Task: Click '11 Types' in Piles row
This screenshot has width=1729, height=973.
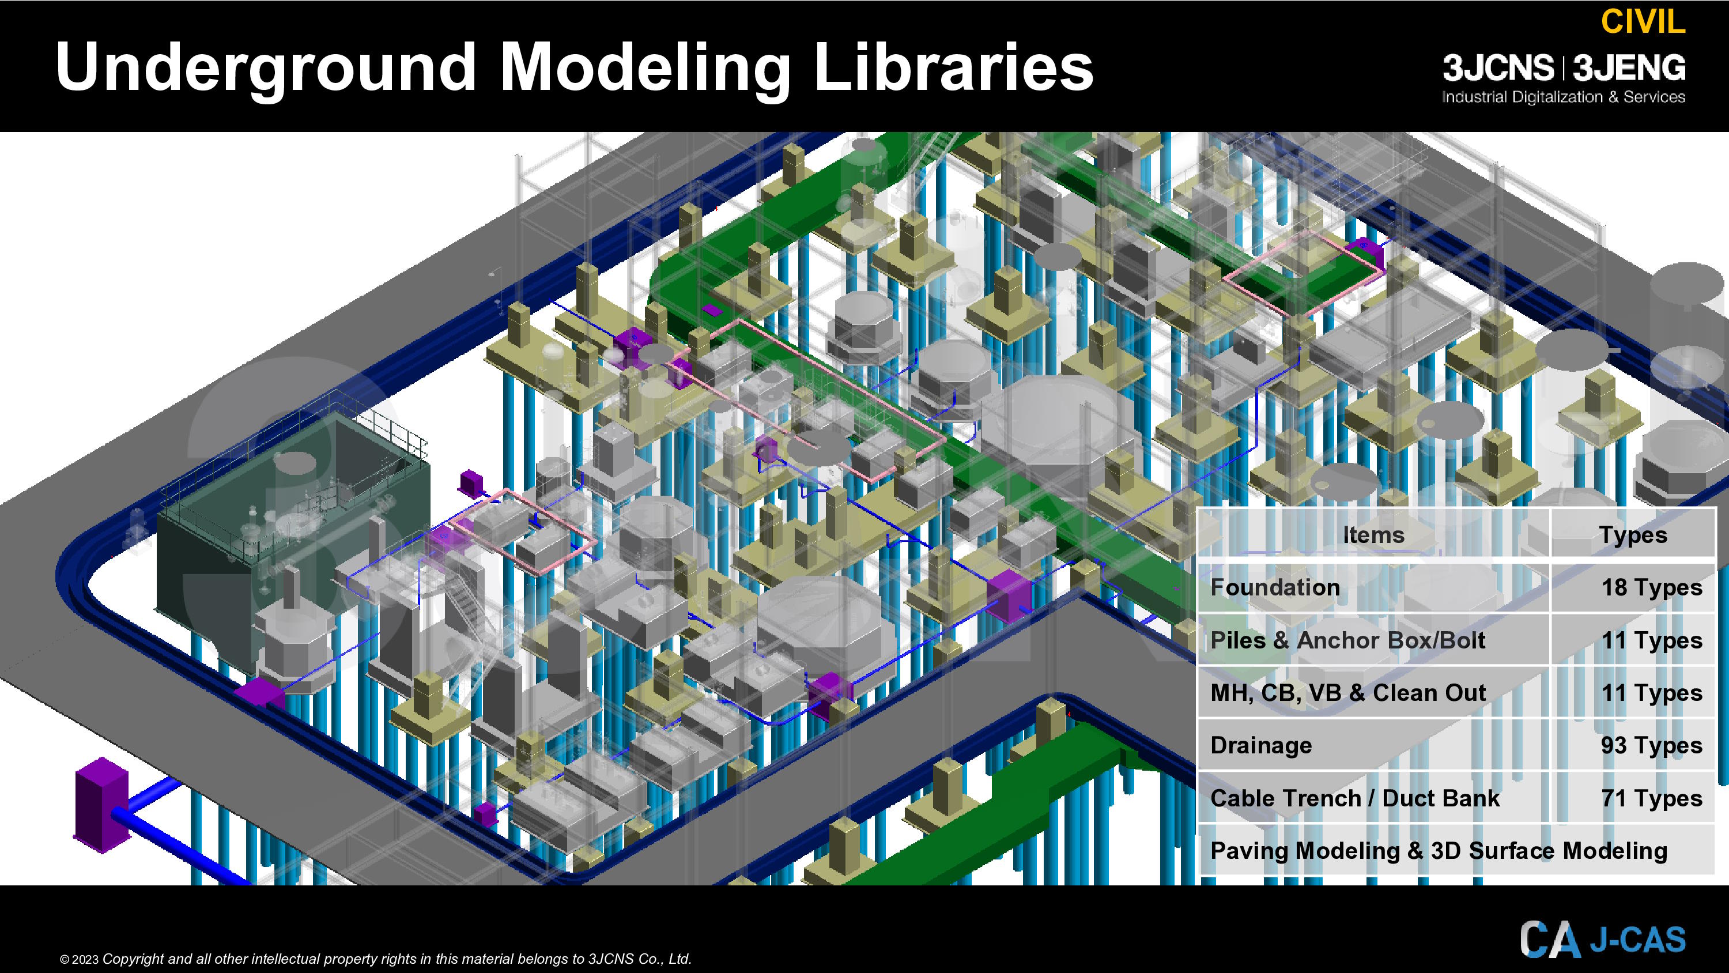Action: click(x=1633, y=640)
